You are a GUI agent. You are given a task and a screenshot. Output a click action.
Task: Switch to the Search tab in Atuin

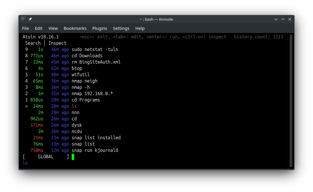(33, 43)
